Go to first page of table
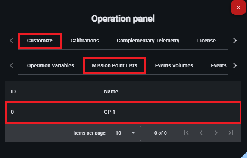Screen dimensions: 247x158 (x=186, y=133)
